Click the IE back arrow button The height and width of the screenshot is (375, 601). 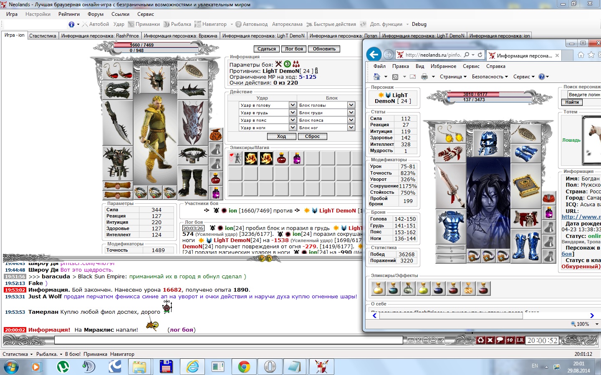click(x=374, y=55)
